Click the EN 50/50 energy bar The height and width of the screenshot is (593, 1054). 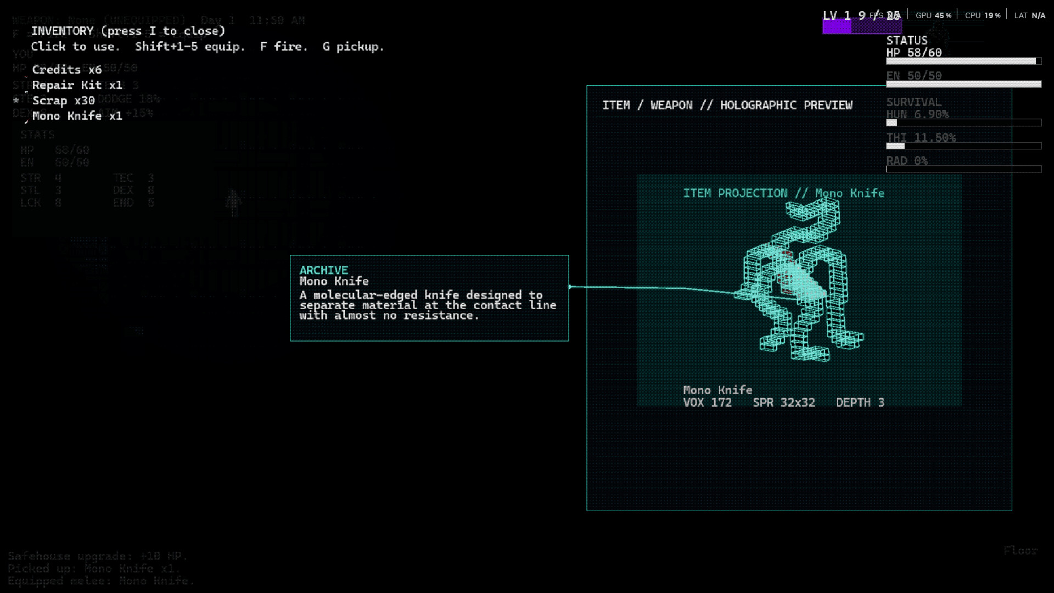point(963,84)
